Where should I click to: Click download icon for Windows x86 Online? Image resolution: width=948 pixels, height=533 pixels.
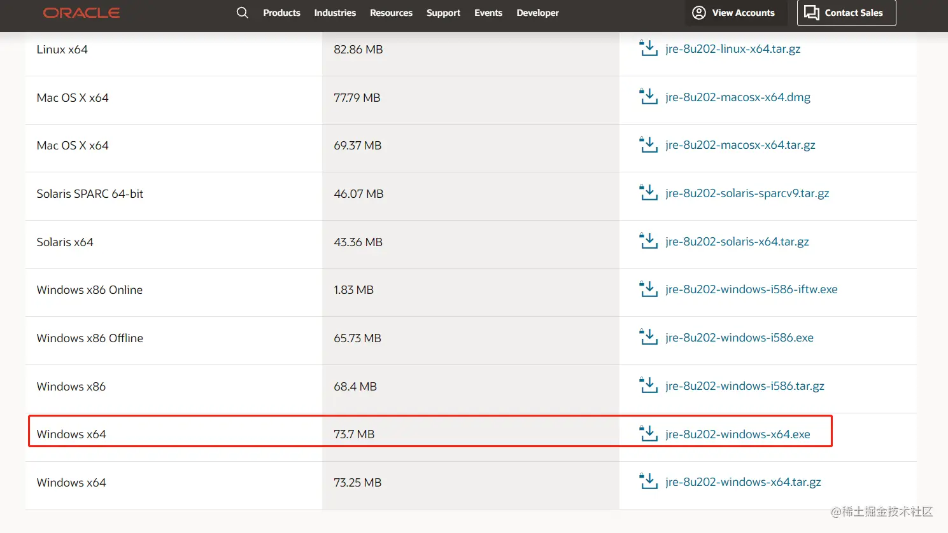(x=648, y=289)
